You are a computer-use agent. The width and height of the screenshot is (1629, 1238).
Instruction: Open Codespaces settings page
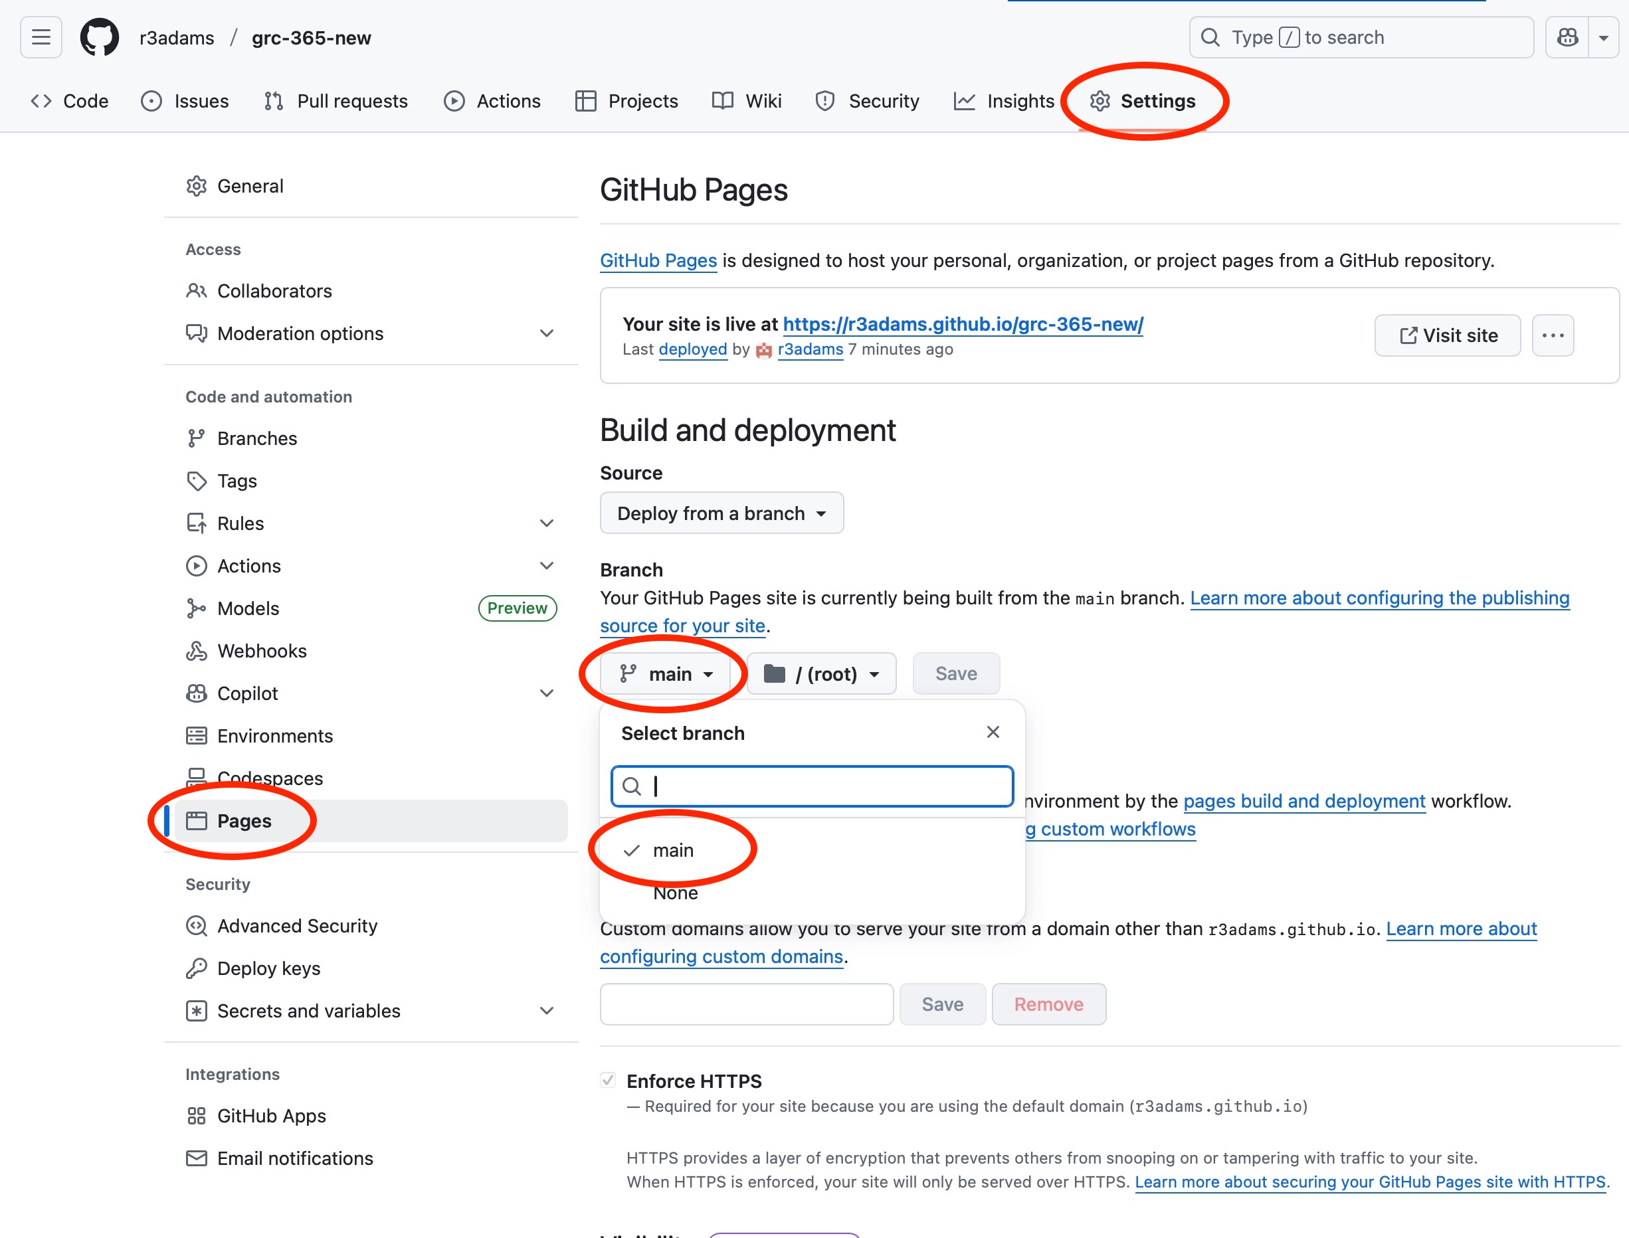371,778
